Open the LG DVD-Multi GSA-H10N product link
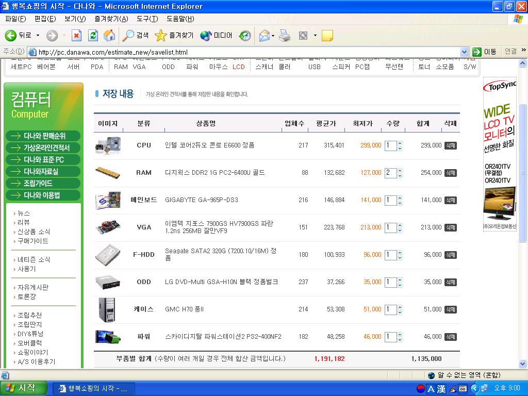Image resolution: width=528 pixels, height=396 pixels. (222, 282)
